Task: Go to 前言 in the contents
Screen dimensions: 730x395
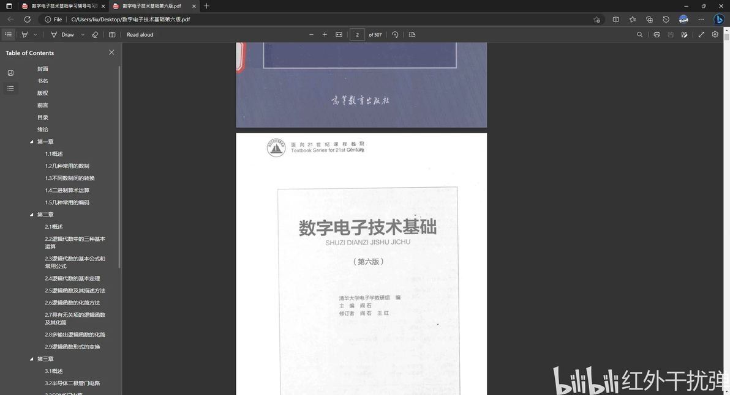Action: pos(43,105)
